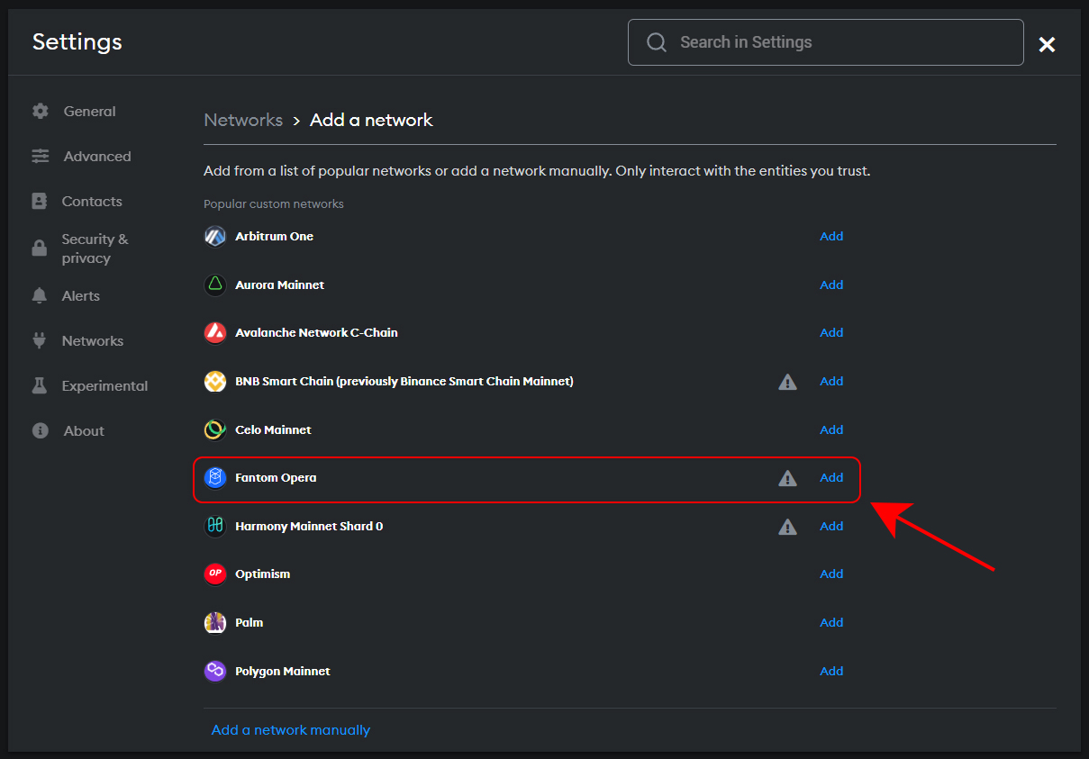Click the Fantom Opera logo icon
The image size is (1089, 759).
[214, 478]
